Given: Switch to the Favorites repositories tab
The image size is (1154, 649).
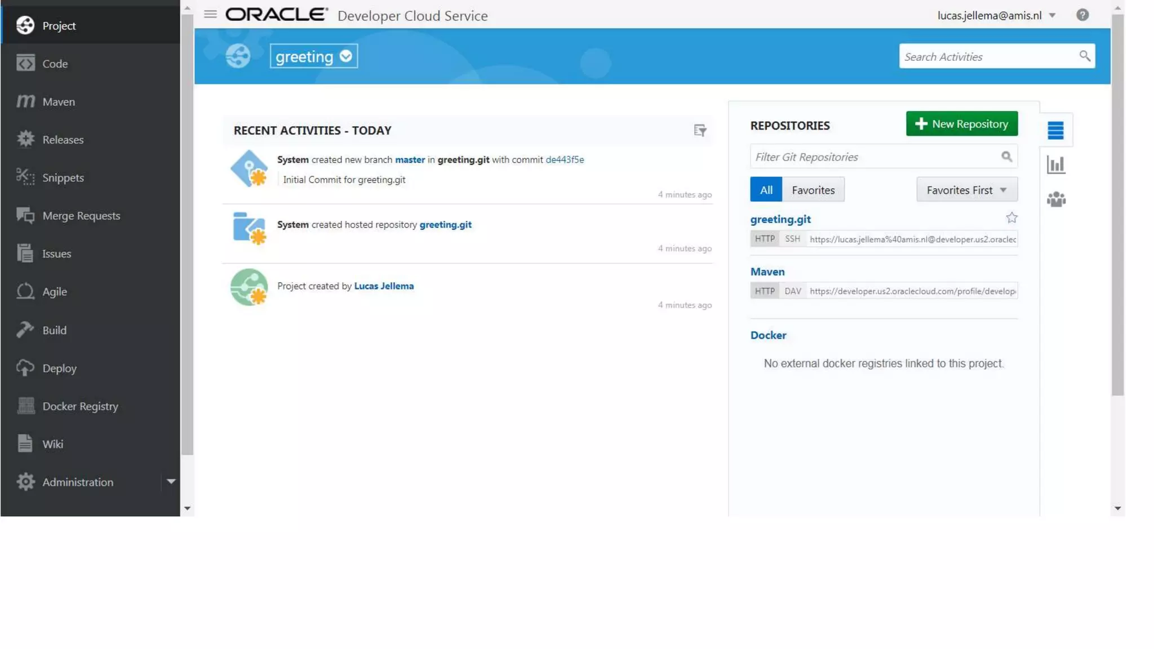Looking at the screenshot, I should pos(813,190).
